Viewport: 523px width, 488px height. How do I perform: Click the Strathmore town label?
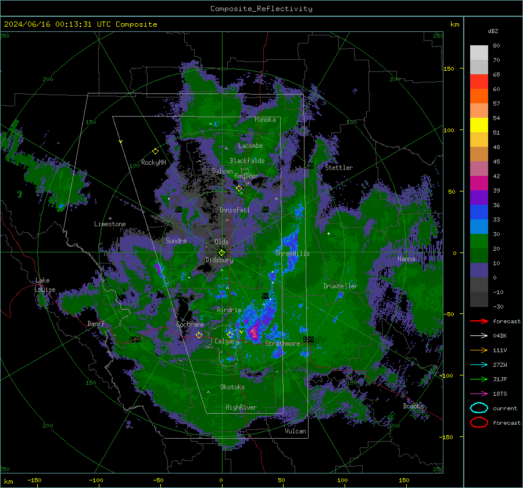click(x=282, y=344)
